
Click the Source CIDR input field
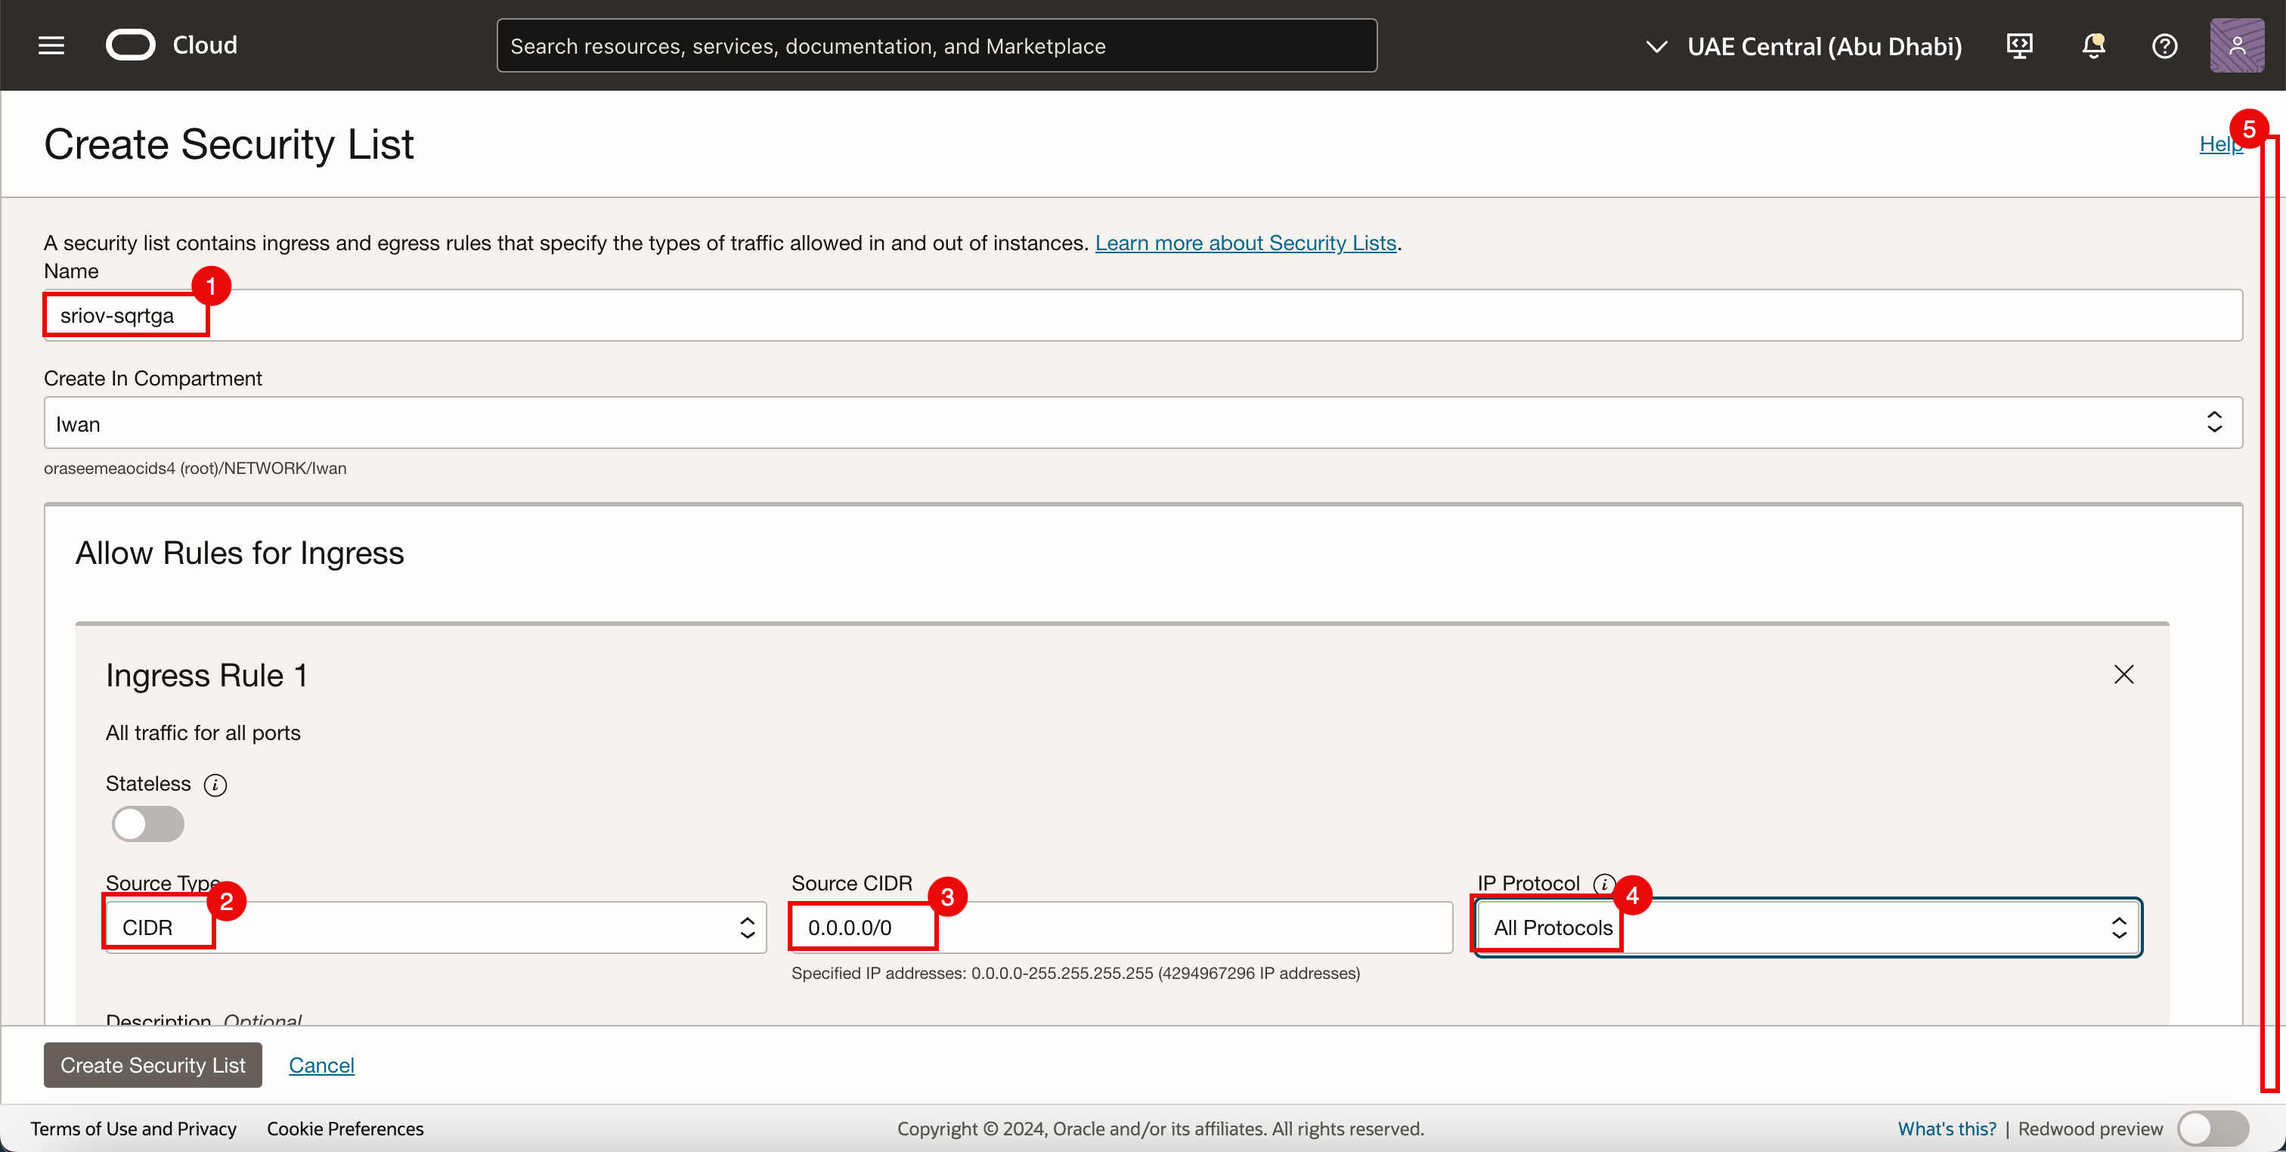[1121, 927]
